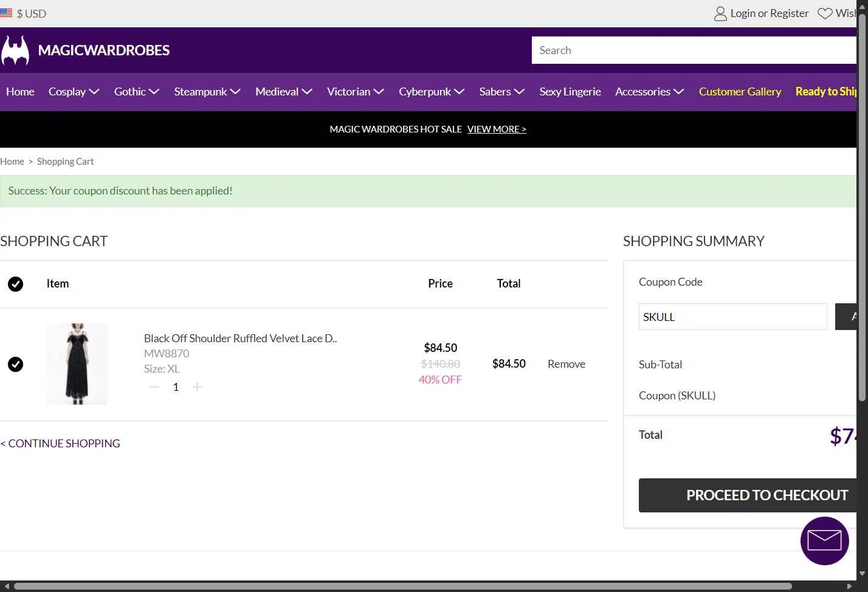The width and height of the screenshot is (868, 592).
Task: Click the horizontal scrollbar at the bottom
Action: tap(402, 587)
